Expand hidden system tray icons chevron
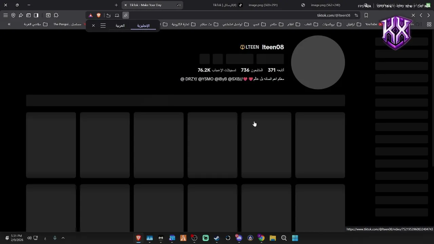The height and width of the screenshot is (244, 434). tap(63, 238)
